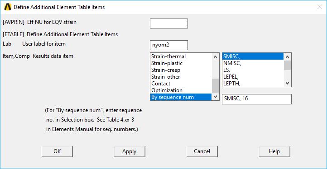Confirm the dialog with the OK button

click(x=57, y=151)
